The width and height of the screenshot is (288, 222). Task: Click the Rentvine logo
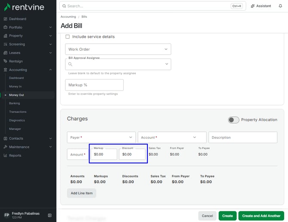24,7
